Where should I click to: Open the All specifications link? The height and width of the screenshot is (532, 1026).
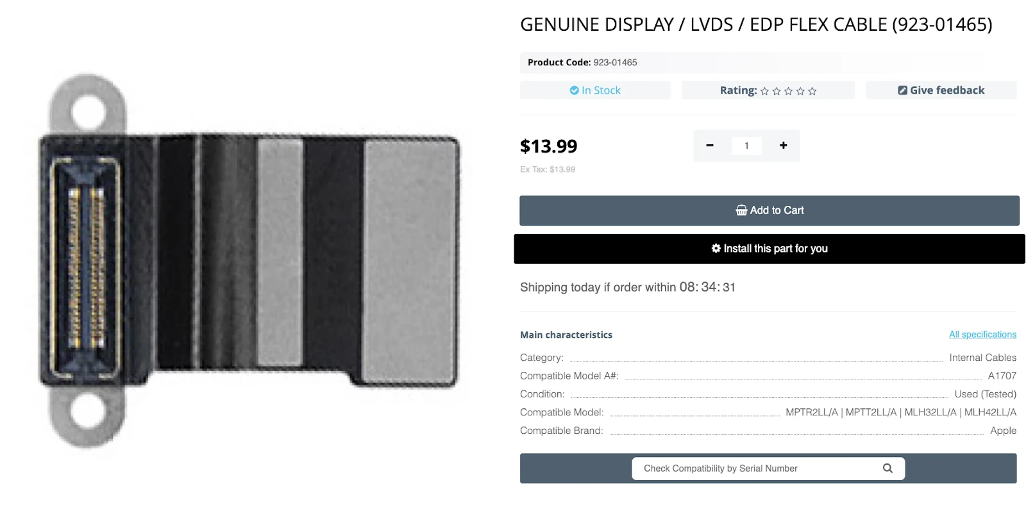pyautogui.click(x=982, y=335)
